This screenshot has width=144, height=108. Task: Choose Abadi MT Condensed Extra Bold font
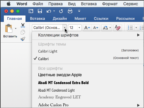(88, 83)
